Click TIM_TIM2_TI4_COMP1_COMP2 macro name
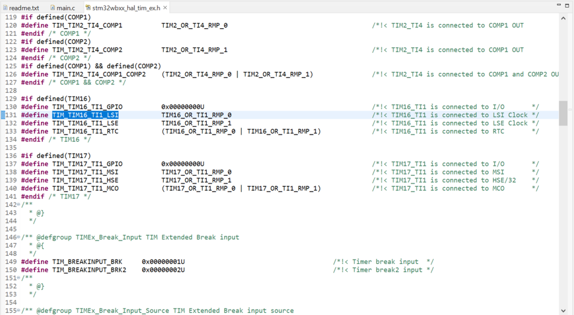 [x=99, y=74]
